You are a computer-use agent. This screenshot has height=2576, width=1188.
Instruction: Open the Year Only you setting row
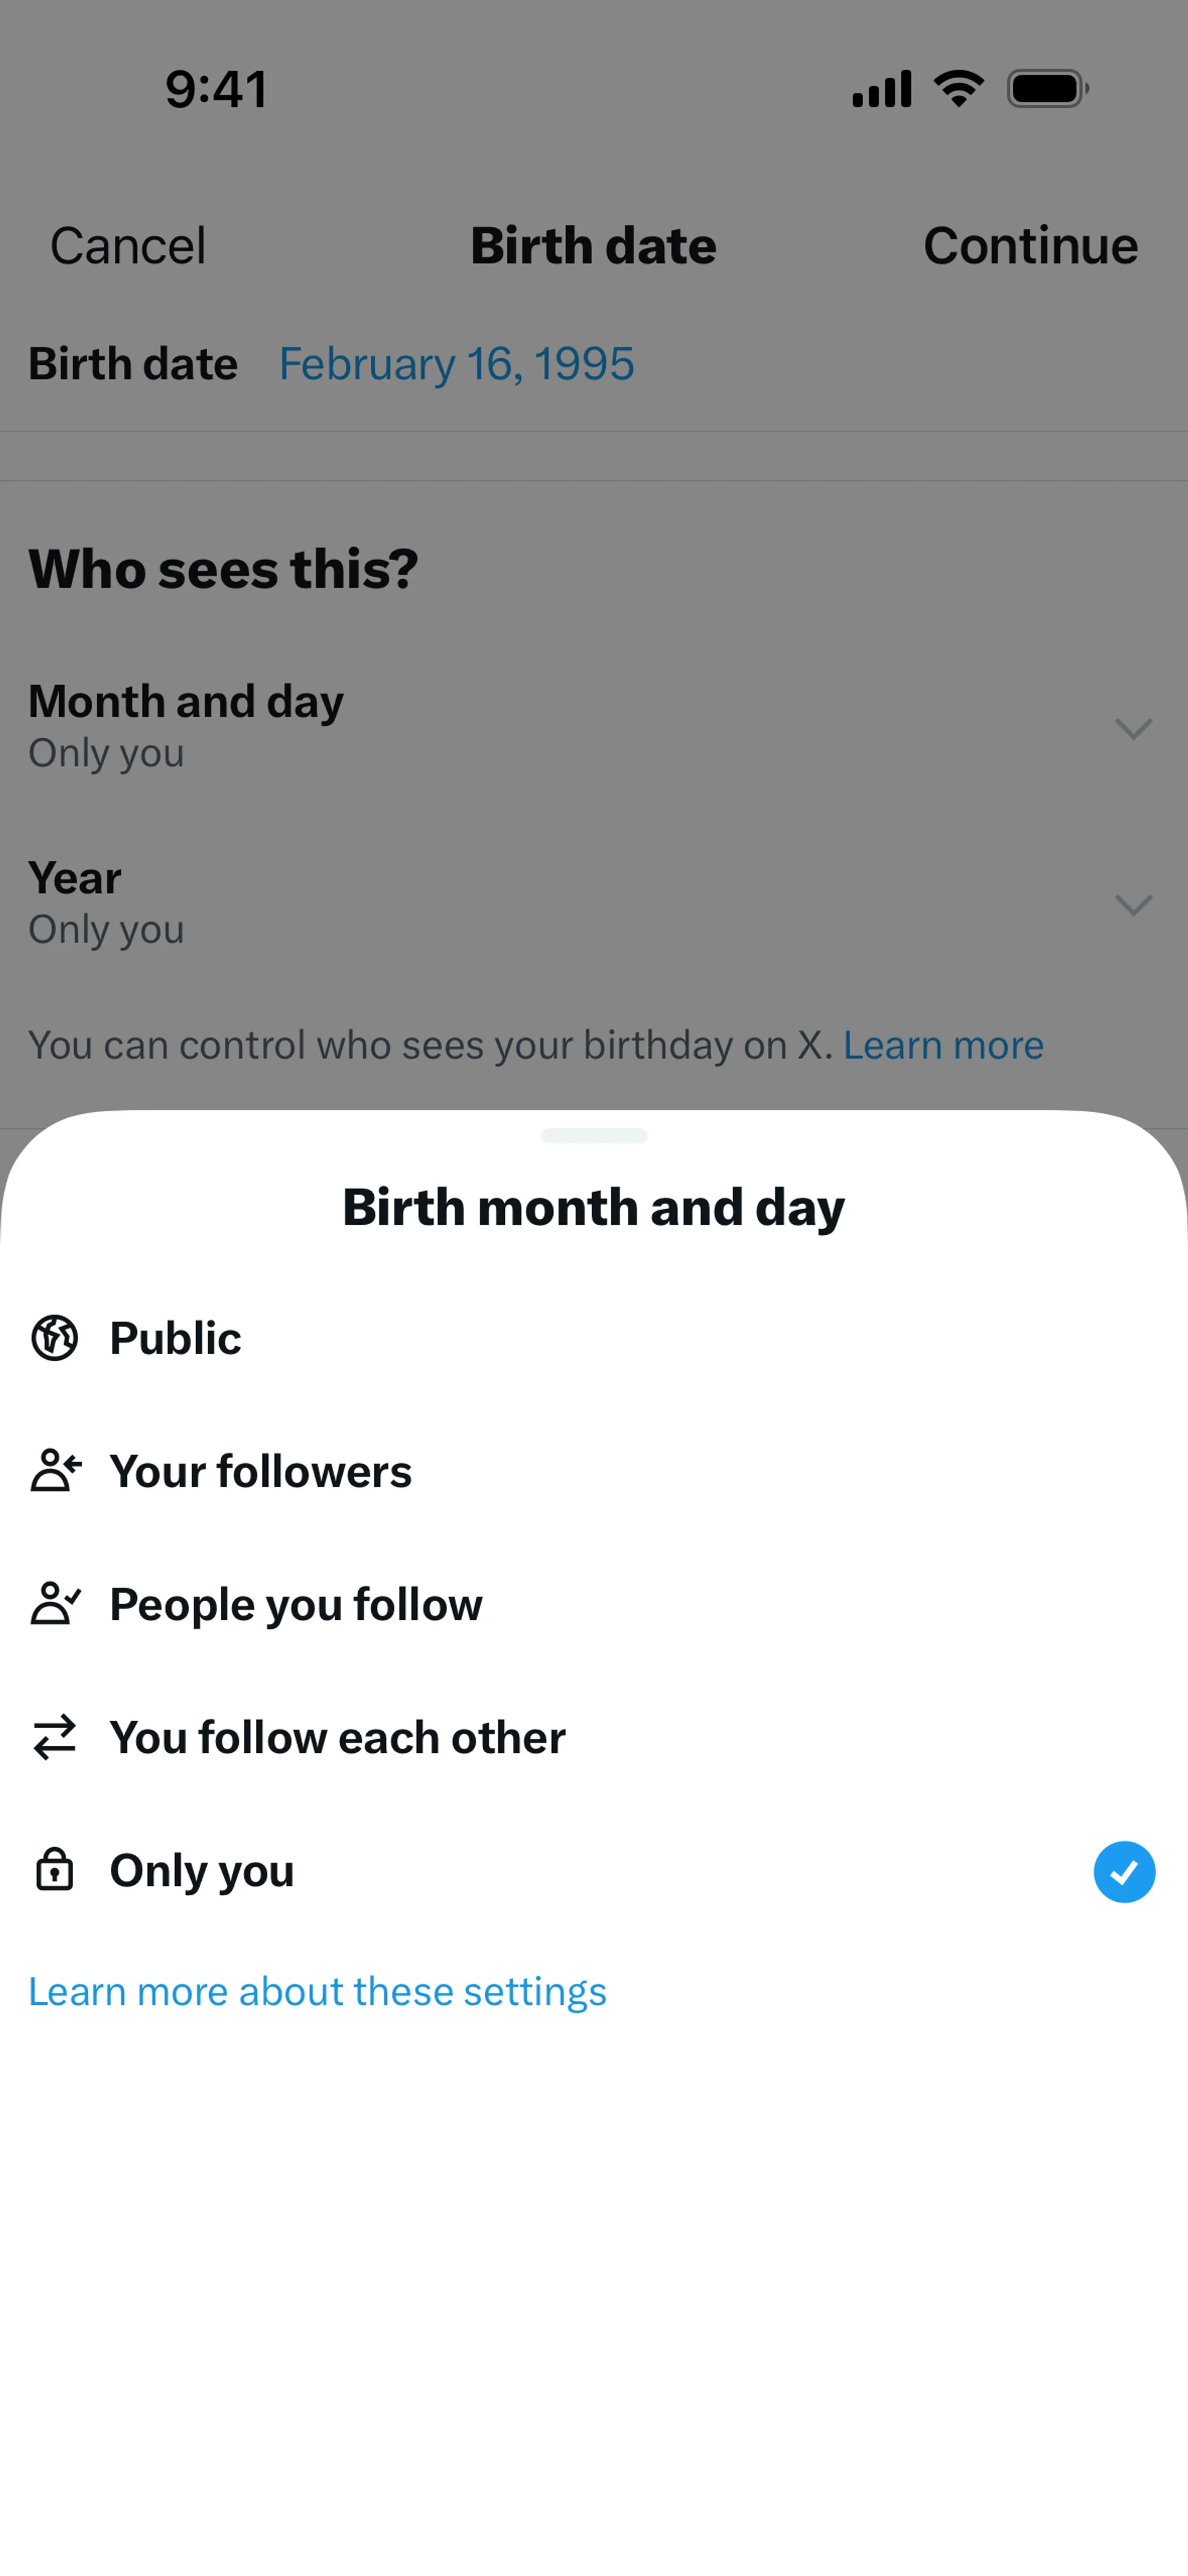pyautogui.click(x=594, y=903)
